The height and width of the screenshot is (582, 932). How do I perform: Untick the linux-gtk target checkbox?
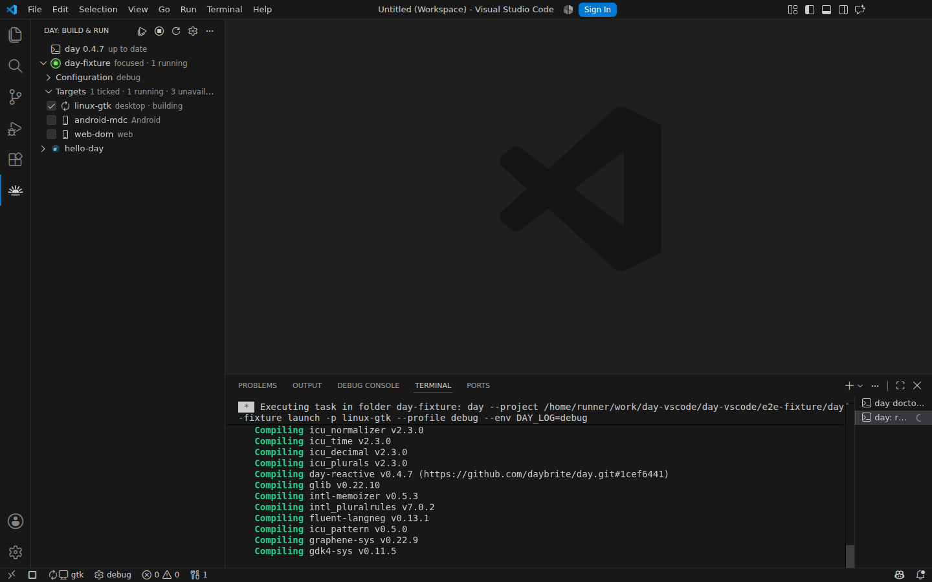pos(52,106)
